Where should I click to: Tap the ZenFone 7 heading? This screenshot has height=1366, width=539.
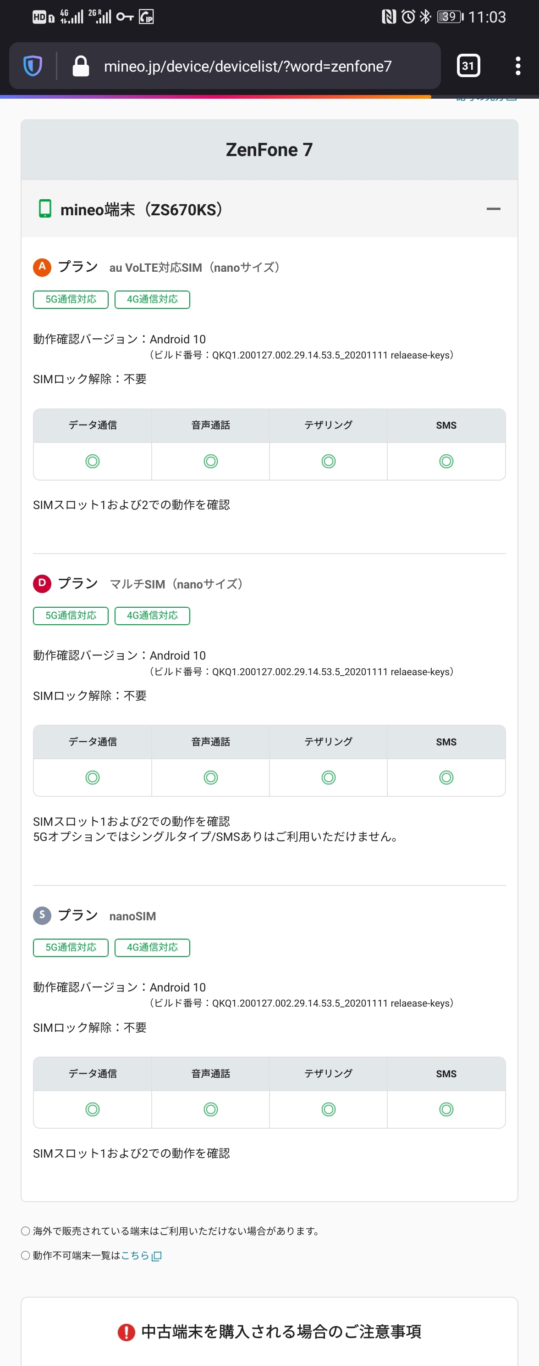(x=269, y=150)
